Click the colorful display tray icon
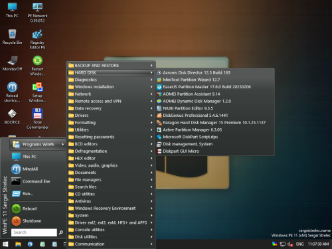 coord(275,244)
